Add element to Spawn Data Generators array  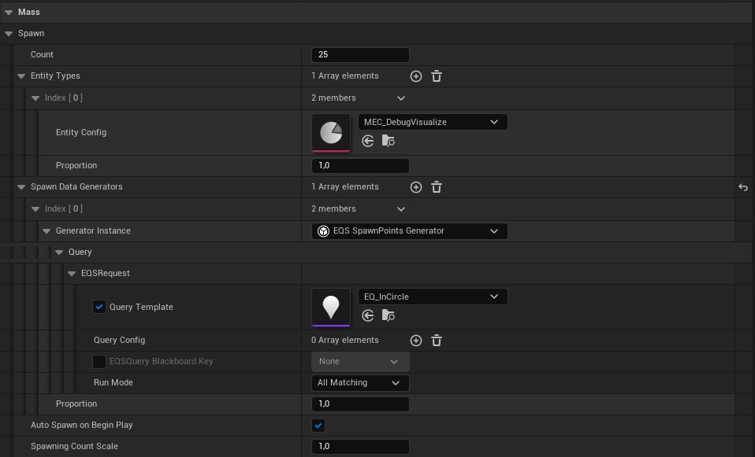tap(416, 187)
